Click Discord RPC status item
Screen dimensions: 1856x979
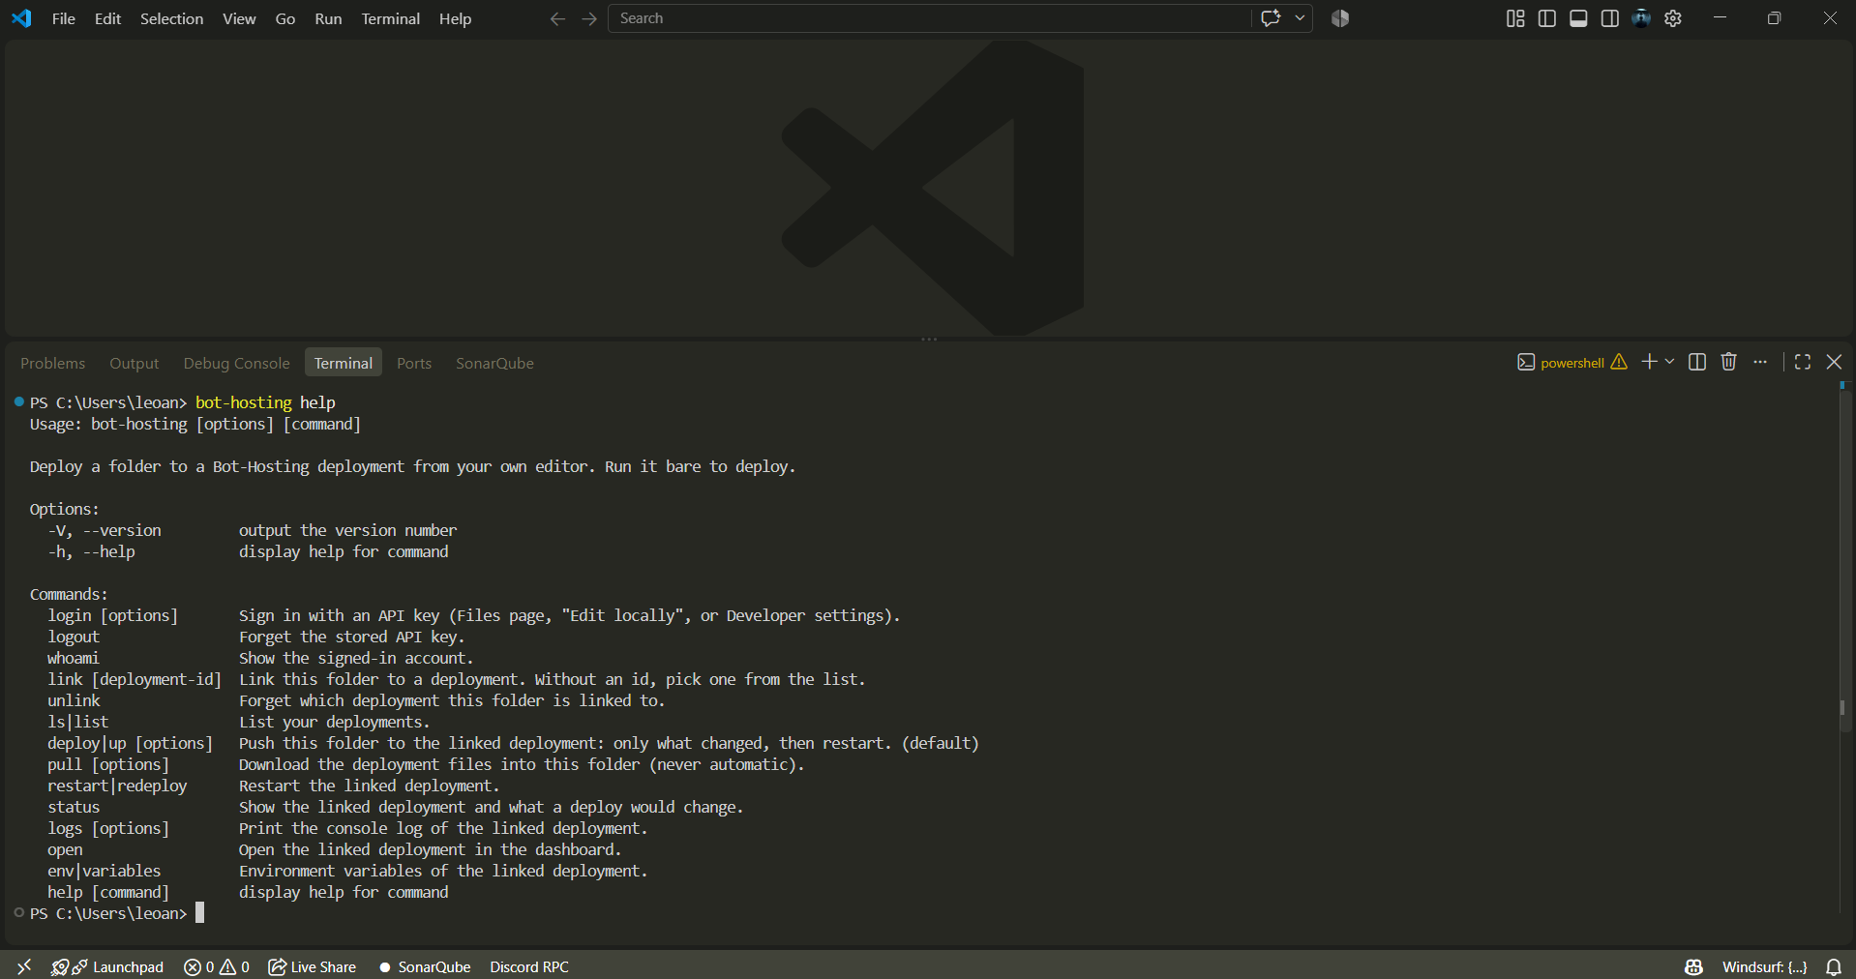tap(529, 966)
